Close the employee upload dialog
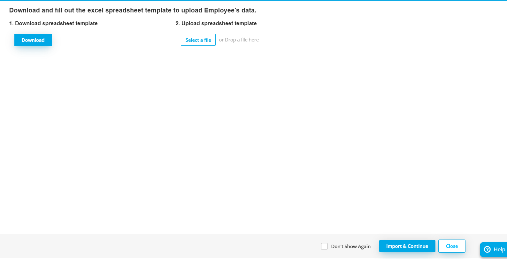The width and height of the screenshot is (507, 259). (452, 246)
